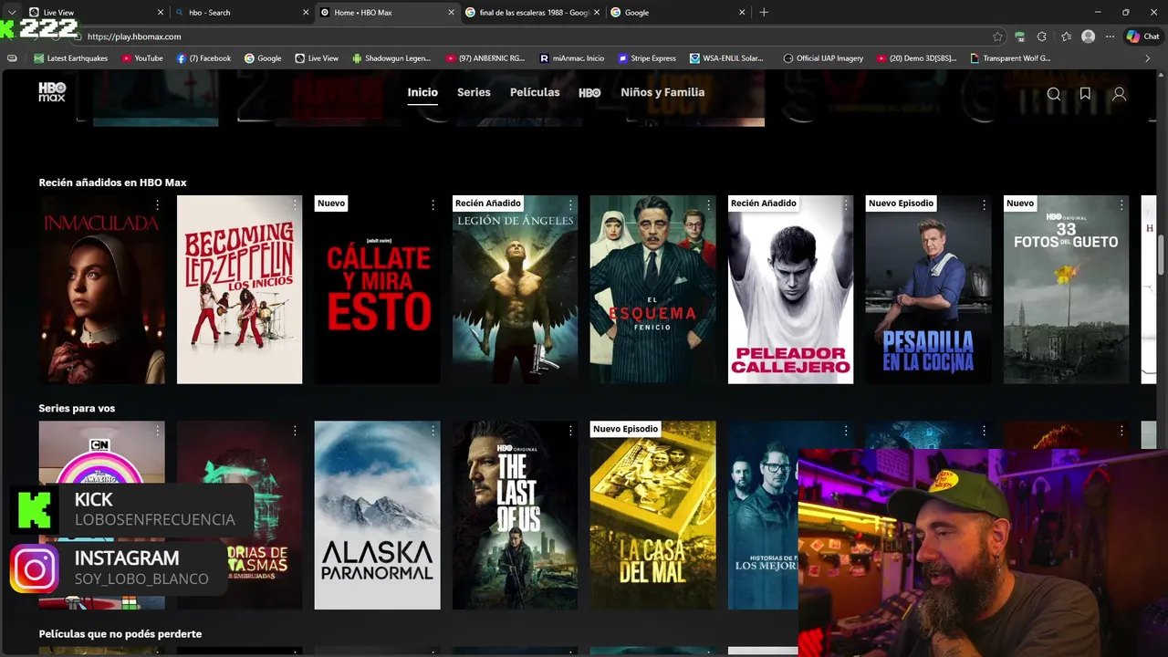This screenshot has height=657, width=1168.
Task: Open Alaska Paranormal series poster
Action: click(x=377, y=515)
